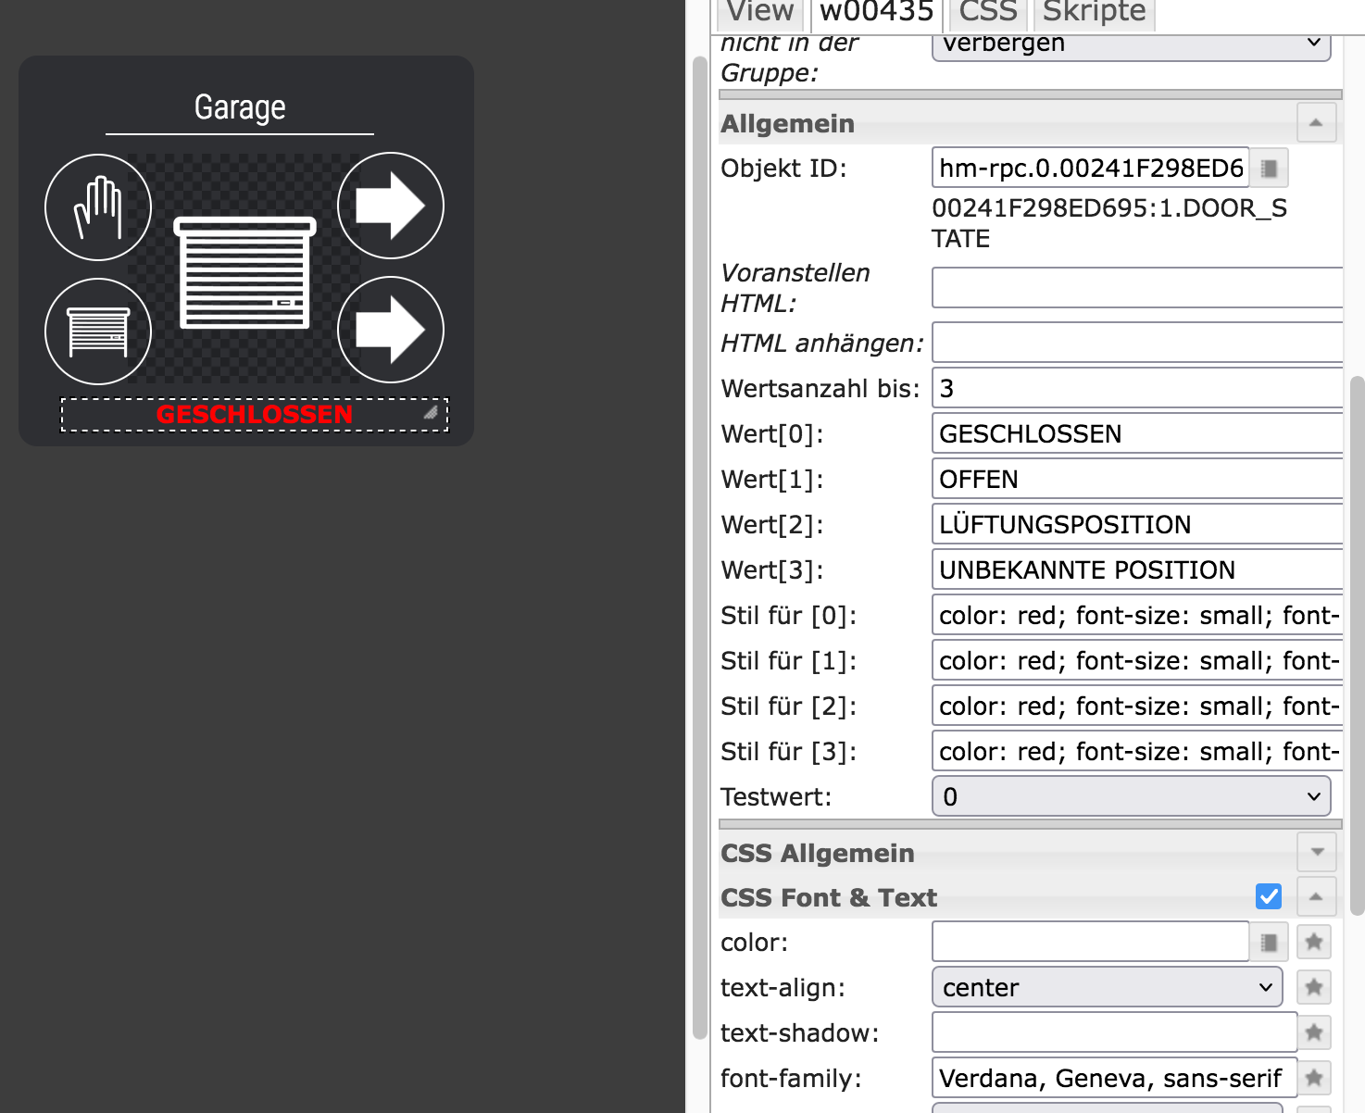The height and width of the screenshot is (1113, 1365).
Task: Click the Wert[0] field with GESCHLOSSEN
Action: (x=1137, y=433)
